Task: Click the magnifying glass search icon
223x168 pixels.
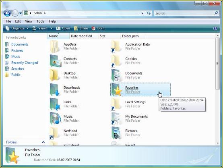Action: pos(216,13)
